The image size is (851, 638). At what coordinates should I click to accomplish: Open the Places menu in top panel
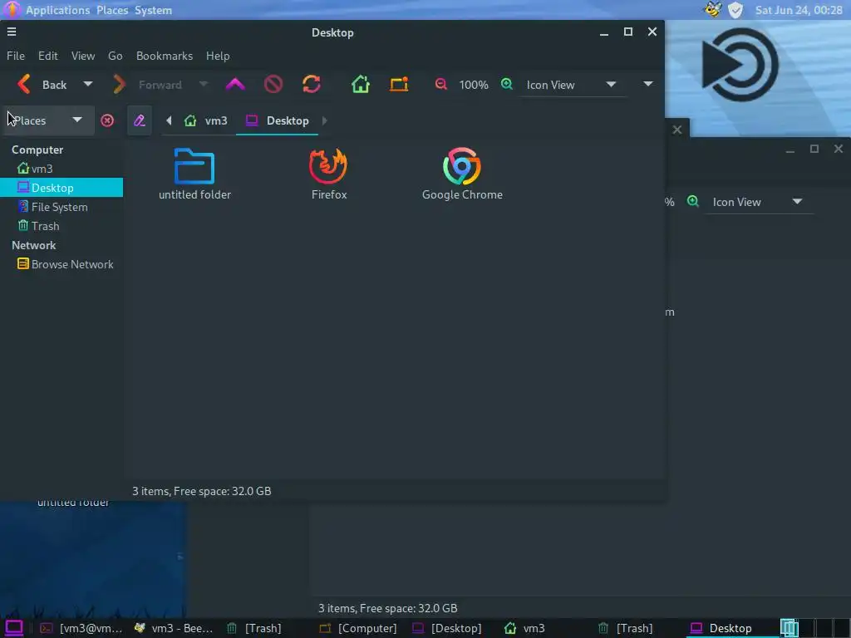112,10
